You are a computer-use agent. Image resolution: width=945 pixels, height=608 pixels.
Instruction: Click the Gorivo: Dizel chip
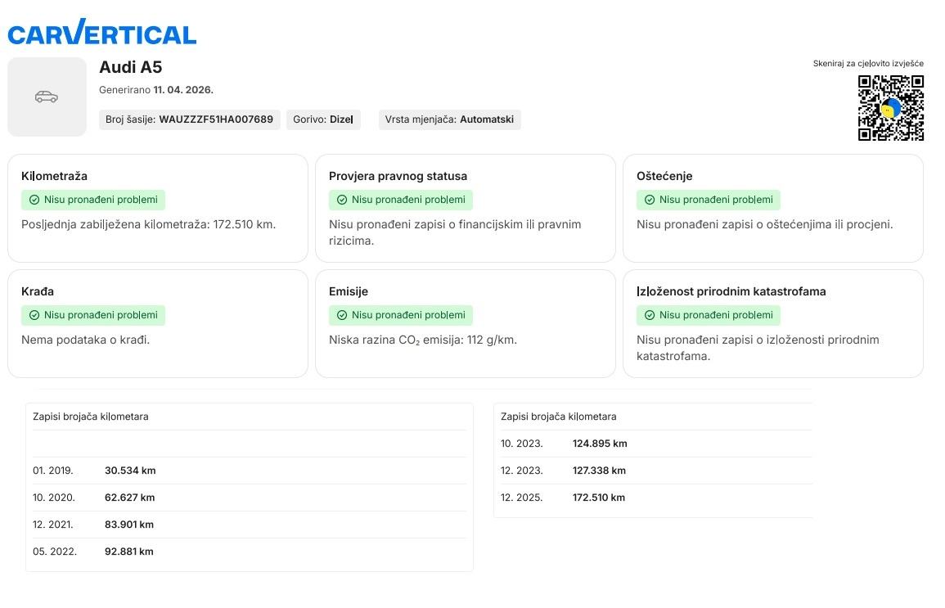(323, 119)
